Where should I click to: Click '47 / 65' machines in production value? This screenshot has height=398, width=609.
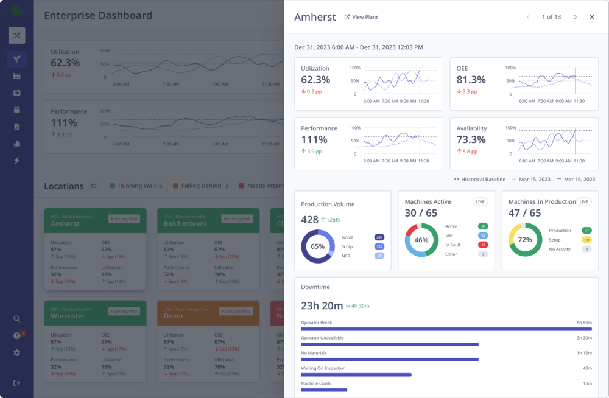coord(524,213)
